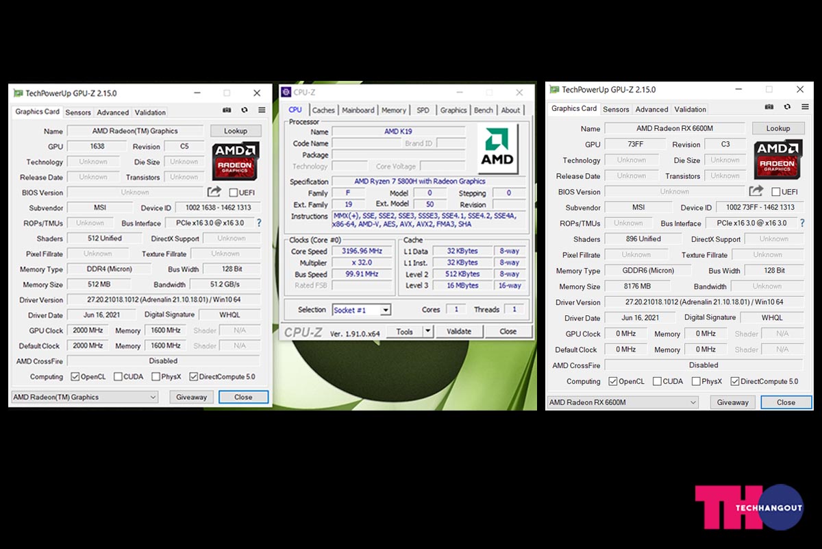The height and width of the screenshot is (549, 822).
Task: Click Lookup button in right GPU-Z window
Action: pos(778,128)
